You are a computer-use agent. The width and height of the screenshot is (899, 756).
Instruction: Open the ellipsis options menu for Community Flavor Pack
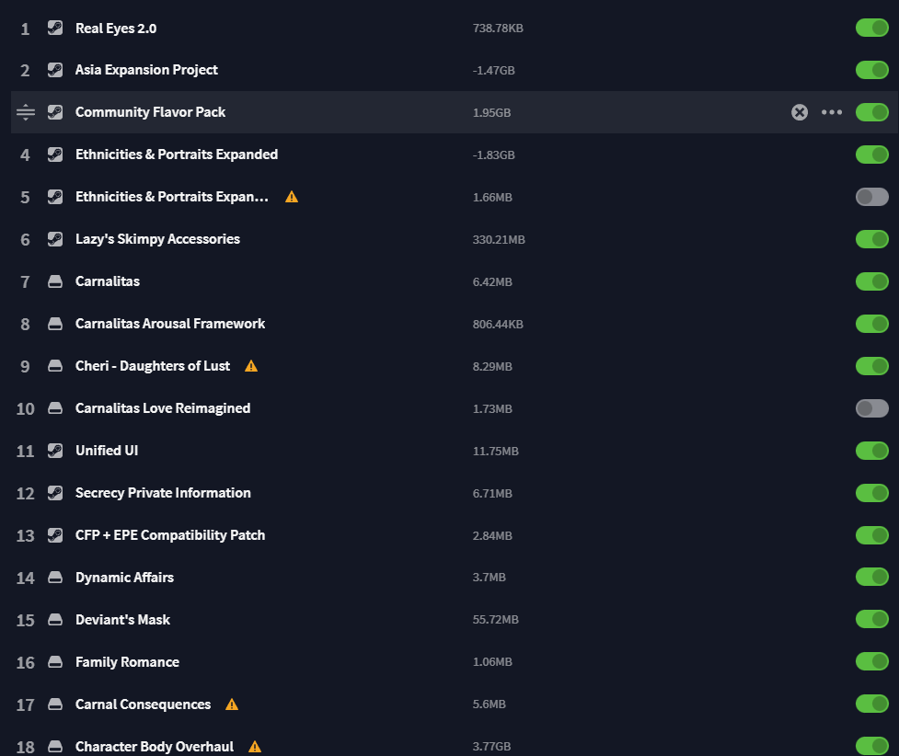pos(832,111)
